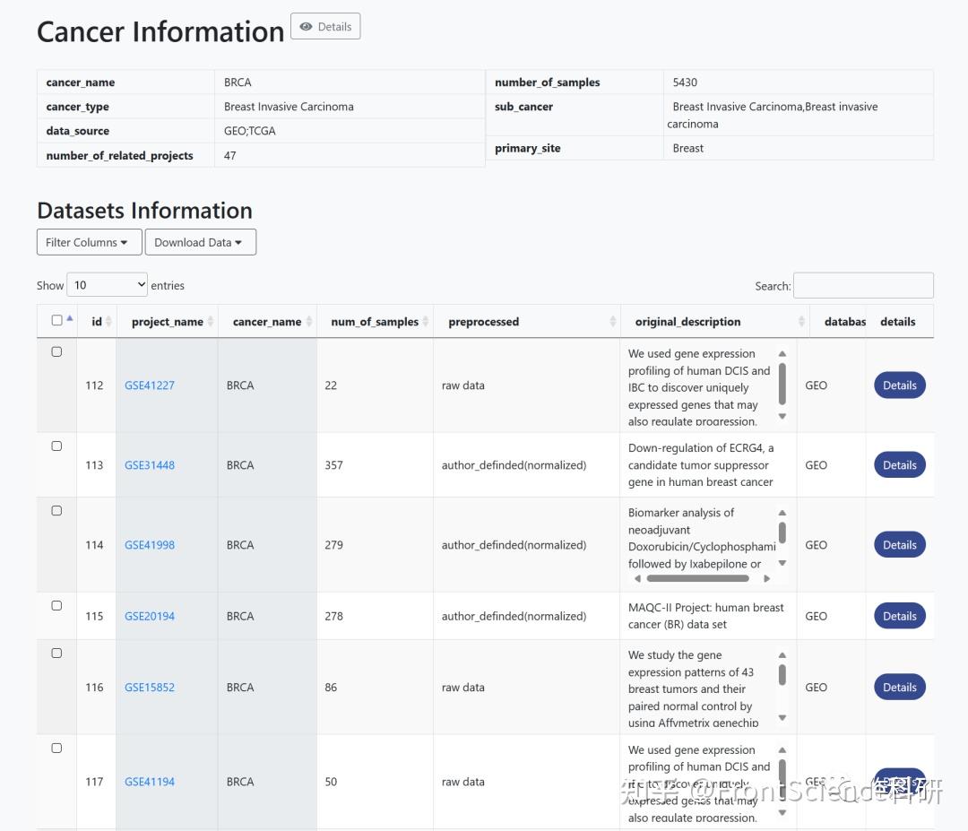Sort table by id column arrows

(108, 322)
